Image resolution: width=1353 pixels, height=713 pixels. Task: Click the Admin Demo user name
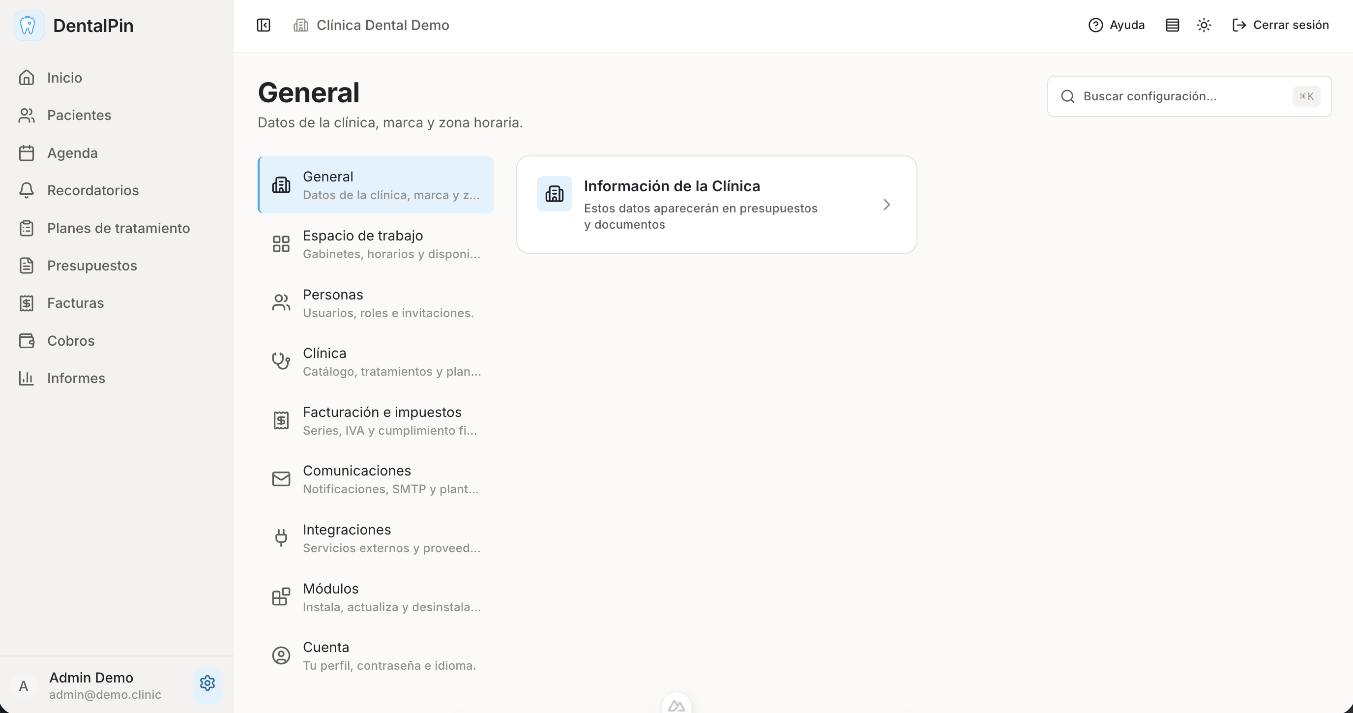point(91,677)
